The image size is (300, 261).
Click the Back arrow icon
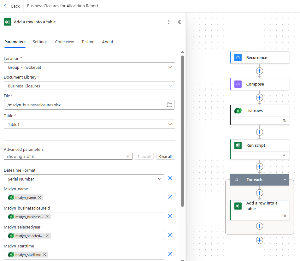[x=6, y=6]
